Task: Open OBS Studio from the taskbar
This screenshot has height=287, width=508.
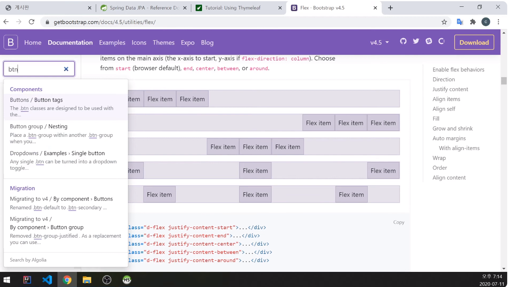Action: tap(107, 280)
